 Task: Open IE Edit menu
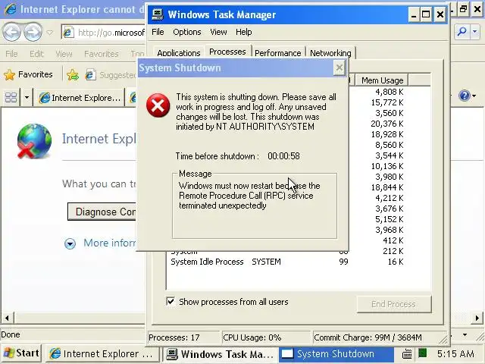coord(36,54)
